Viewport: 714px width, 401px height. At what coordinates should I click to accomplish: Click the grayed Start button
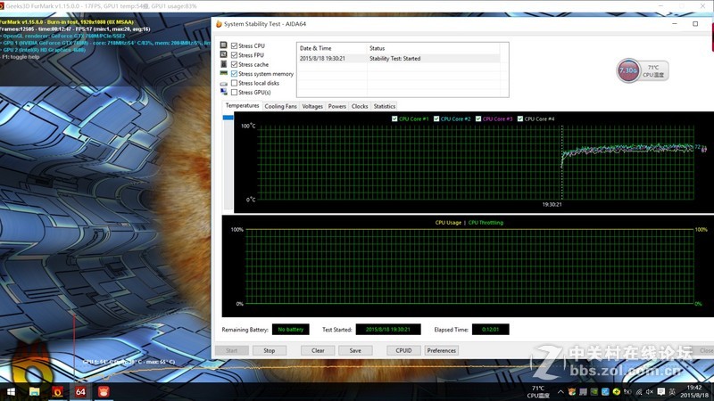pos(231,350)
